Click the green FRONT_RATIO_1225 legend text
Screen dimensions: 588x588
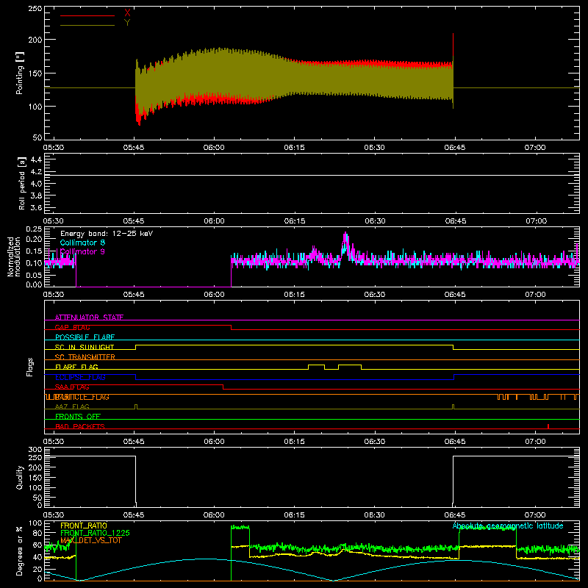(95, 533)
